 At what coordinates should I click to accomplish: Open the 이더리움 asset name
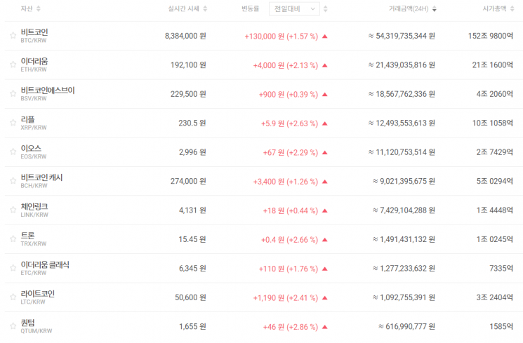point(34,61)
